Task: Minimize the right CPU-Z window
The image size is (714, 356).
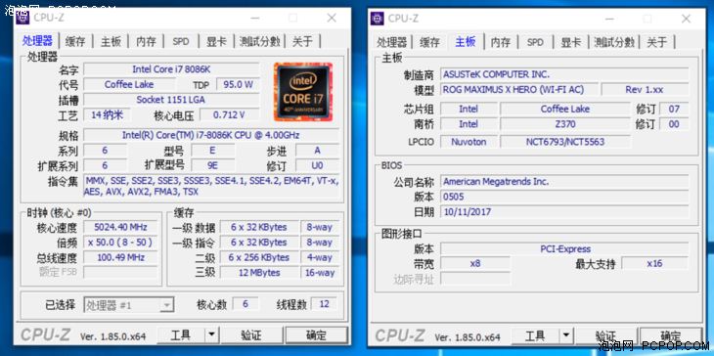Action: tap(609, 19)
